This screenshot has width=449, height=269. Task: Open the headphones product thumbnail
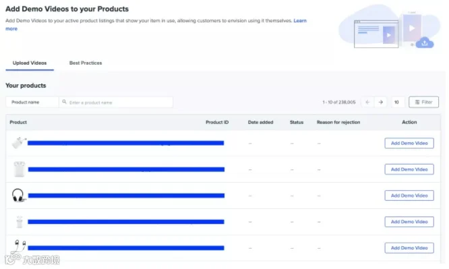point(18,196)
